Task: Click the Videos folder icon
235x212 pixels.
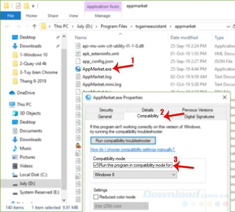Action: click(x=15, y=166)
